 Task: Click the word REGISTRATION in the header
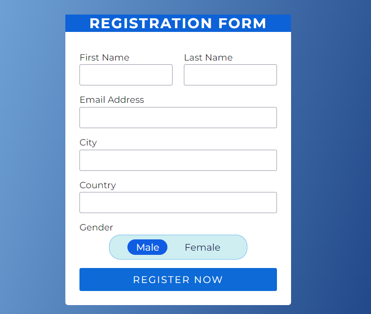point(151,23)
